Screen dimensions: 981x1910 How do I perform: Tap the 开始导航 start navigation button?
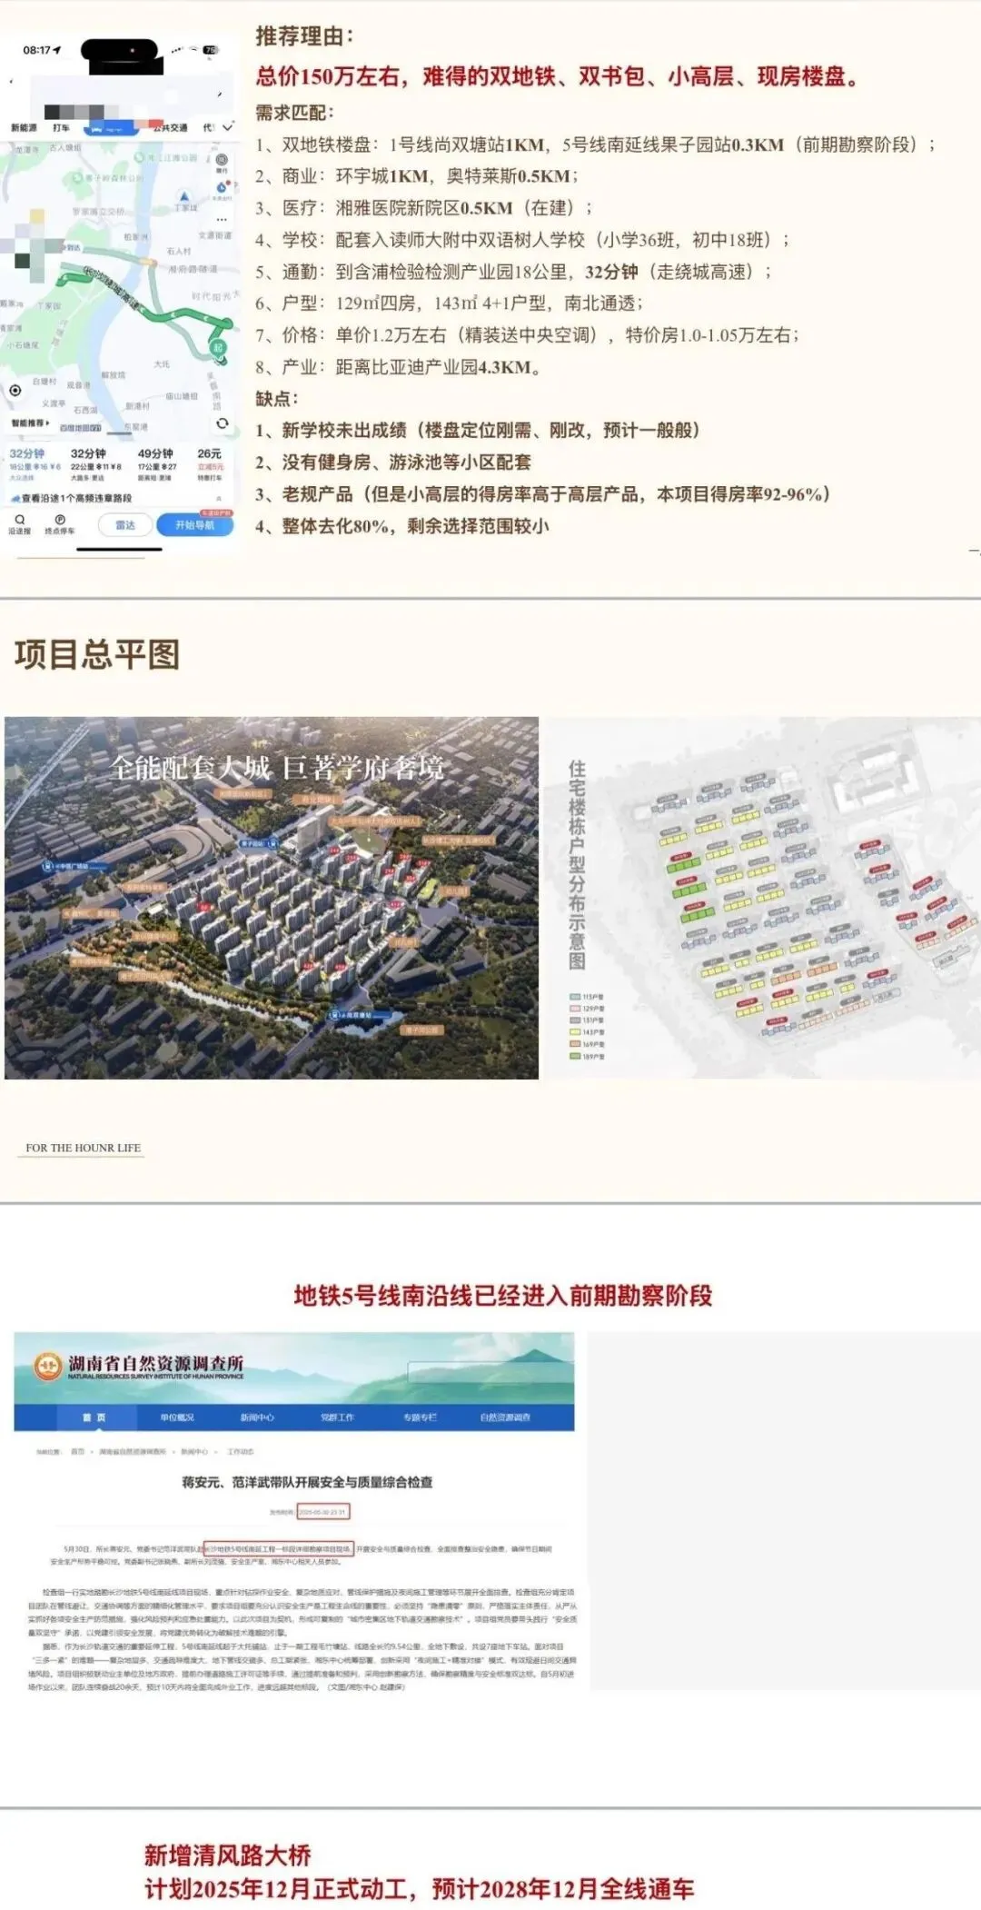[x=194, y=525]
